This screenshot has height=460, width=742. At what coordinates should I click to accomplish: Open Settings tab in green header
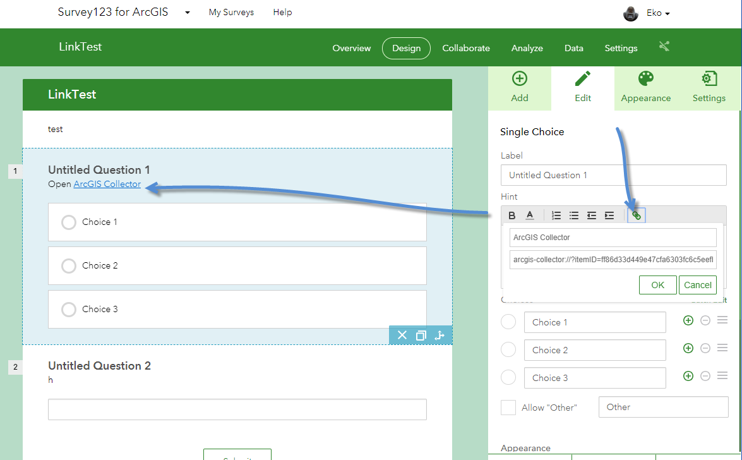point(621,48)
